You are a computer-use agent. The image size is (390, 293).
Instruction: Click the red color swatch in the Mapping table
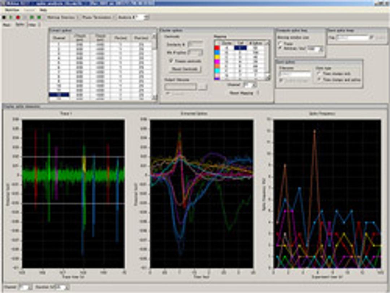click(x=217, y=48)
